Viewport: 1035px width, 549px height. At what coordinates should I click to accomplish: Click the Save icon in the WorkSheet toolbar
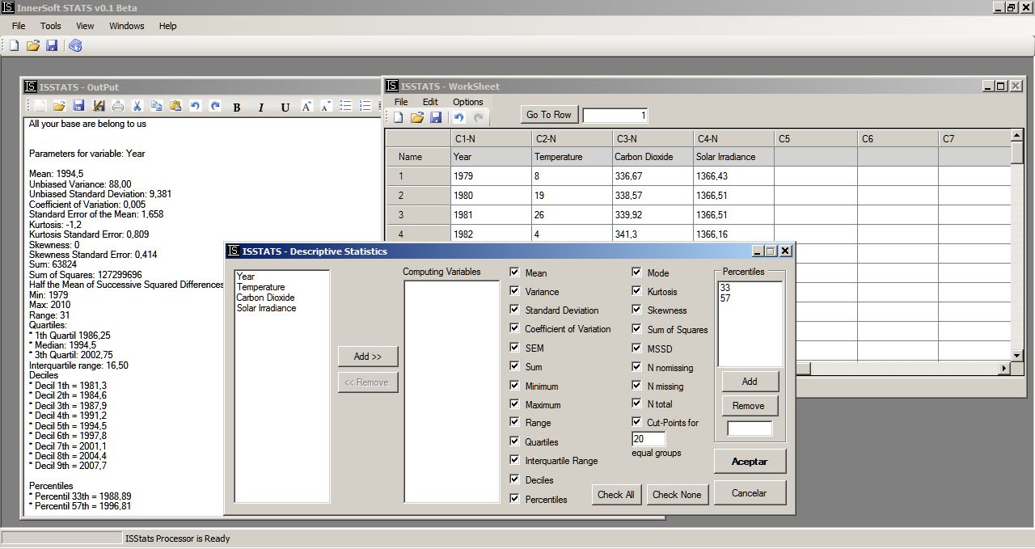[x=436, y=118]
